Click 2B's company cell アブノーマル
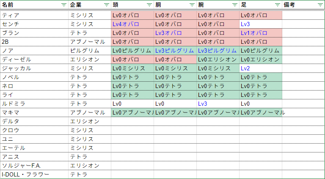325x179 pixels. (x=90, y=42)
